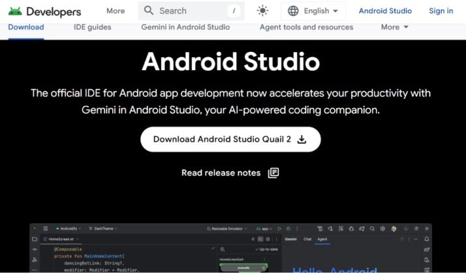Click the search magnifier icon

149,10
